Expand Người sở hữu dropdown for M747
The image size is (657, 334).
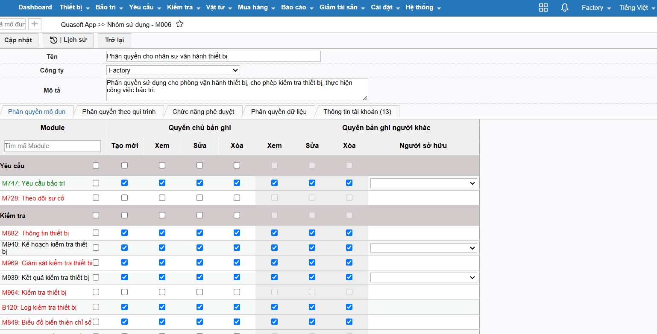pos(423,183)
